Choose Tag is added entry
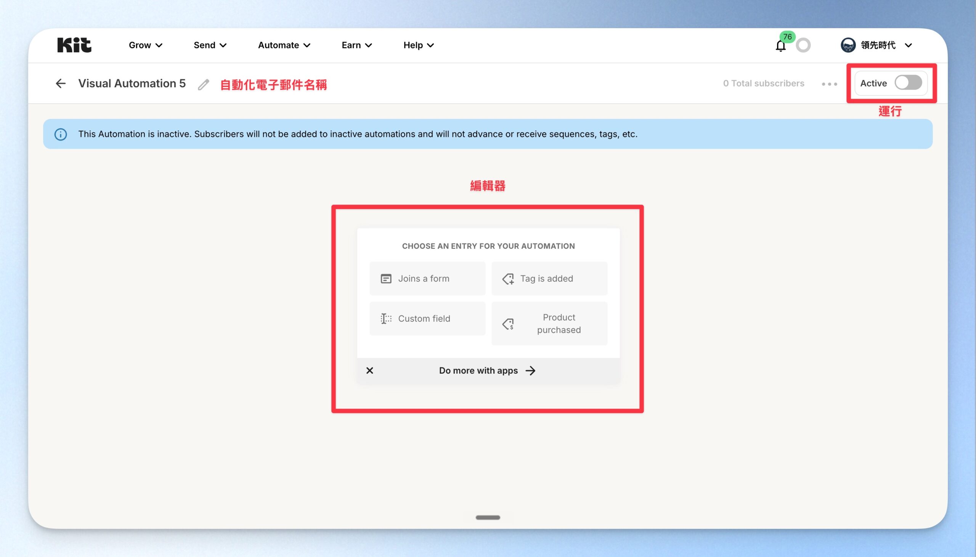This screenshot has height=557, width=976. click(549, 278)
